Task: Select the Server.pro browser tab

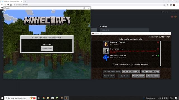Action: [12, 2]
